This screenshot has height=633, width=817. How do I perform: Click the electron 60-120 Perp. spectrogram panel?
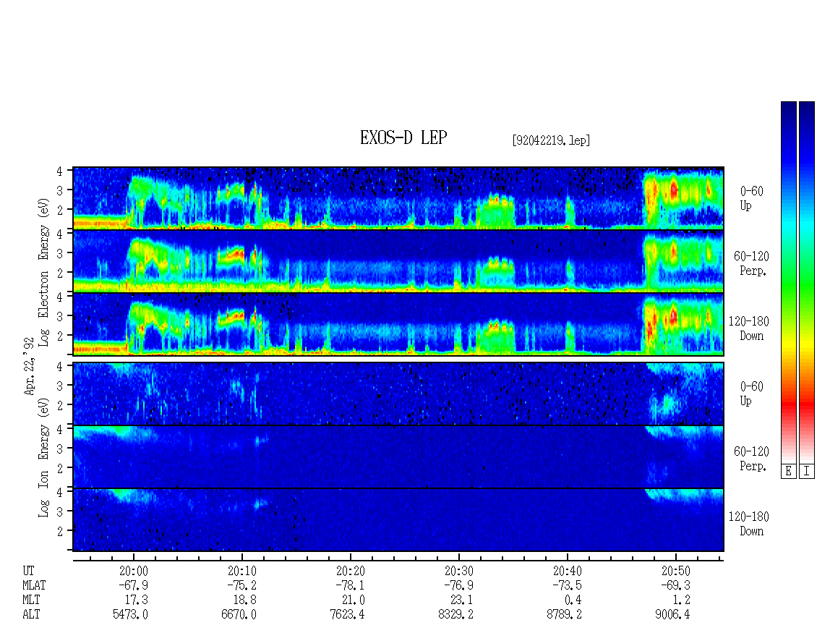(398, 261)
